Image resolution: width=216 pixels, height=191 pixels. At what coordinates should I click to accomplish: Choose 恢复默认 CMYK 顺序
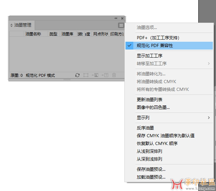coord(169,144)
